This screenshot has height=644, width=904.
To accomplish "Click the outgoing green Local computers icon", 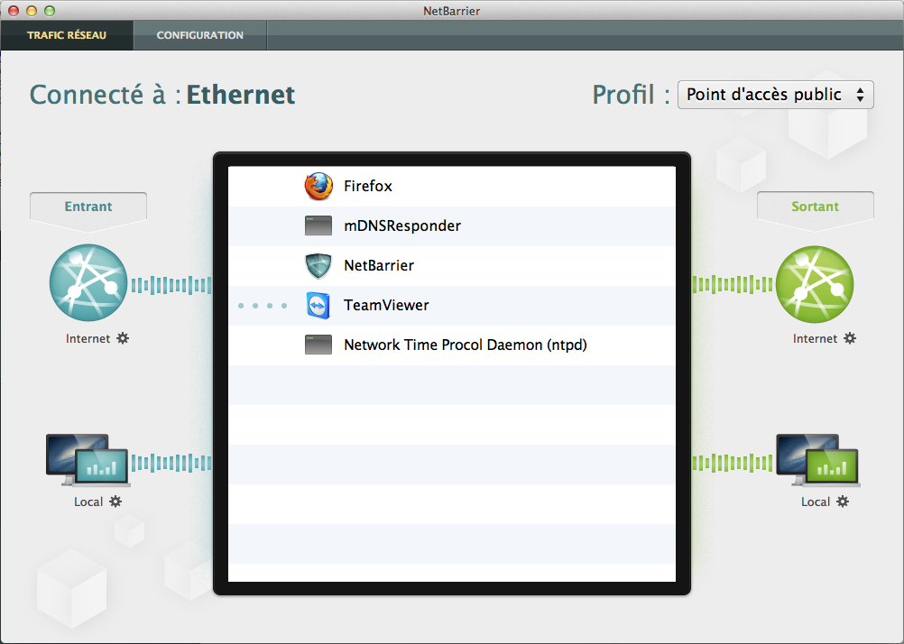I will pyautogui.click(x=815, y=456).
